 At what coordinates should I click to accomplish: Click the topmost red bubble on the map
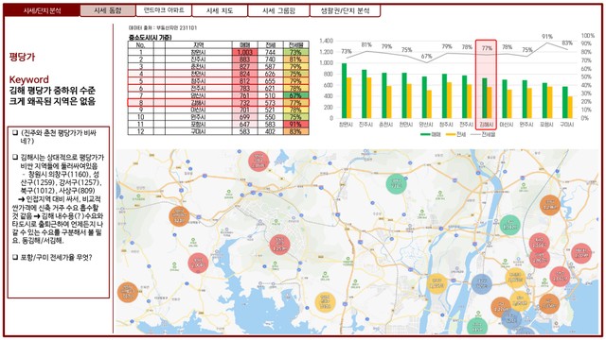(x=258, y=161)
